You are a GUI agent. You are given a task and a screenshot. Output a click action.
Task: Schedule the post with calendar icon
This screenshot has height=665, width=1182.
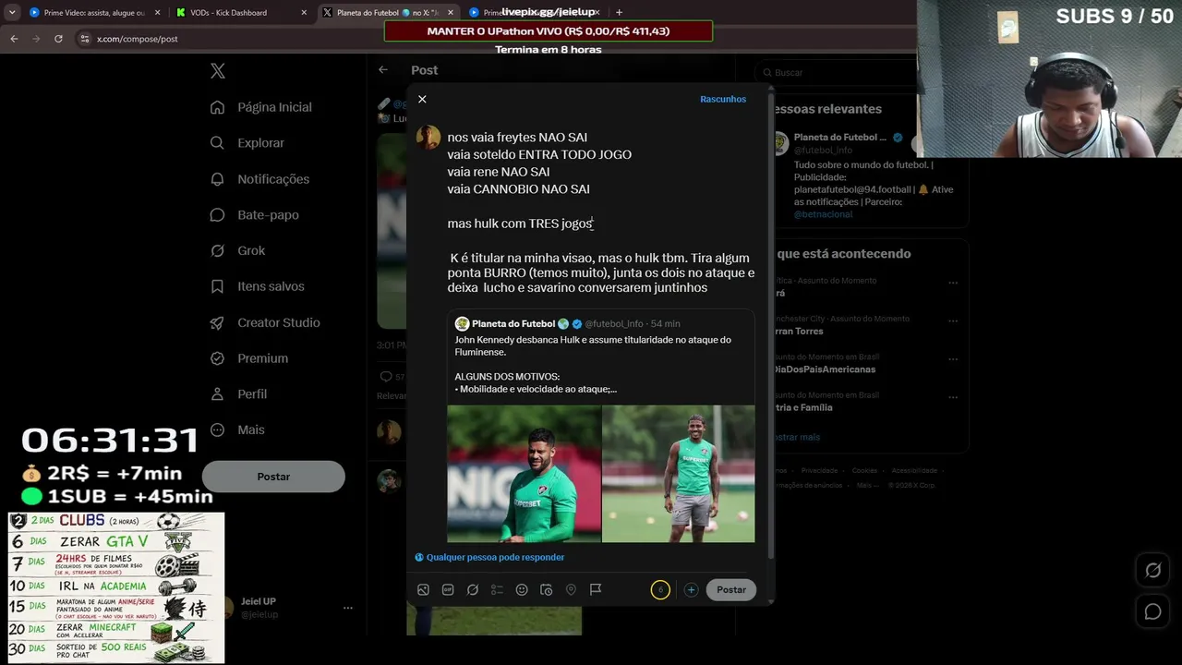pos(546,589)
